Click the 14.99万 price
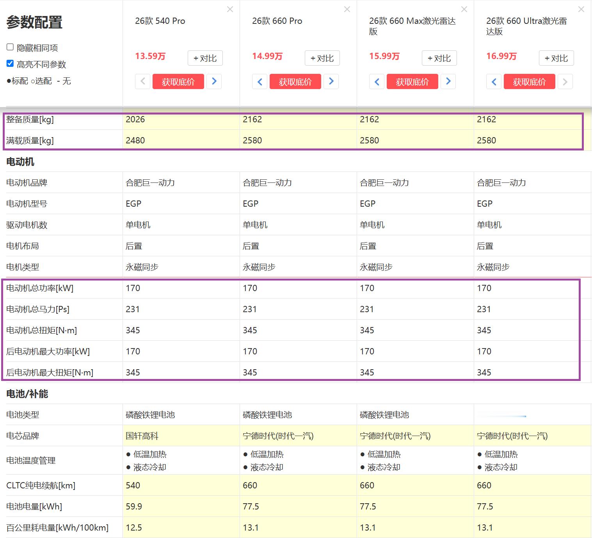The image size is (592, 538). pos(267,56)
